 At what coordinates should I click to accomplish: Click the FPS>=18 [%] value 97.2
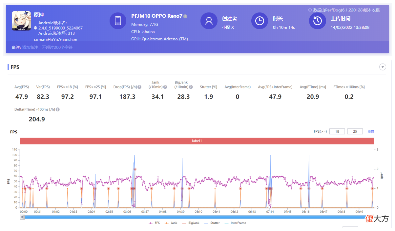tap(68, 97)
